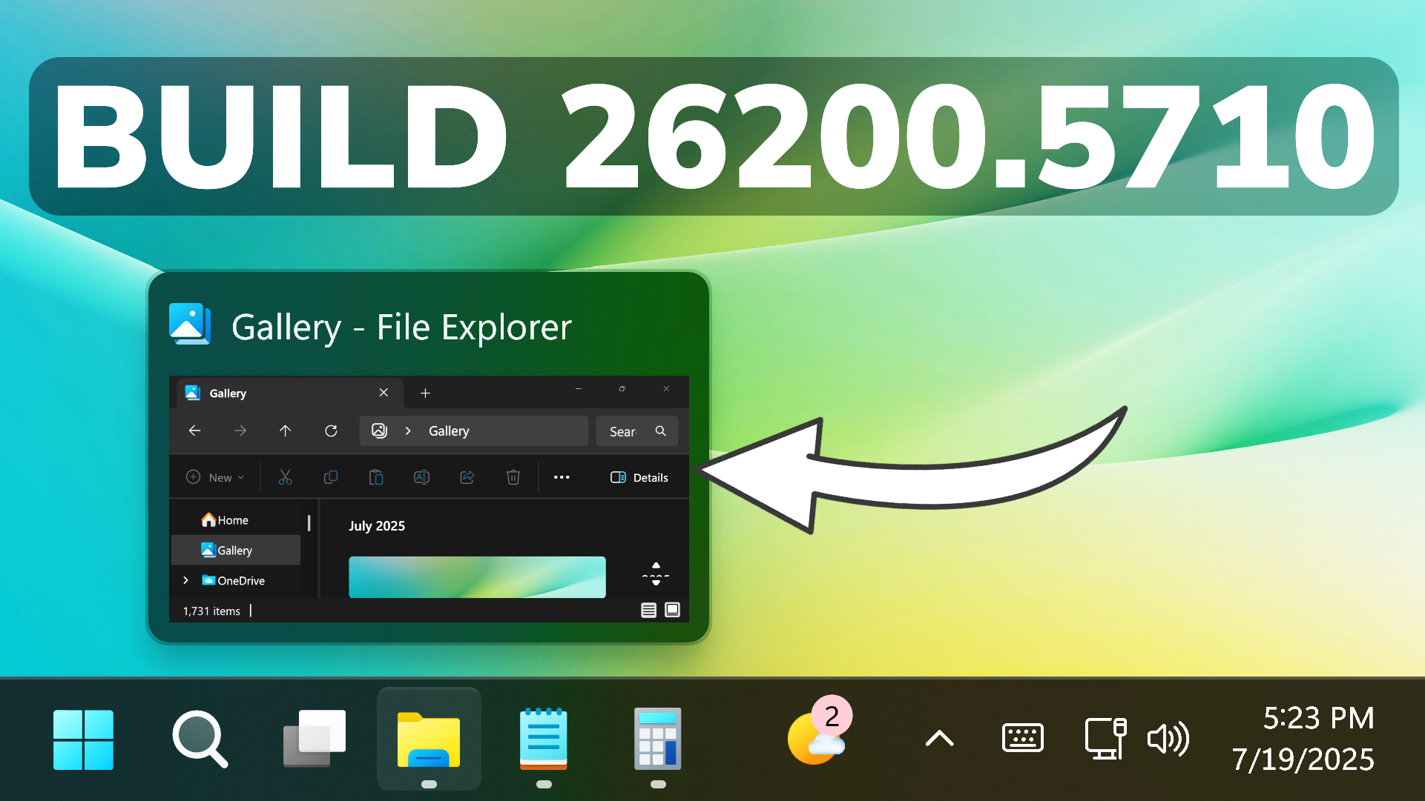Click the Back navigation button
The width and height of the screenshot is (1425, 801).
194,431
